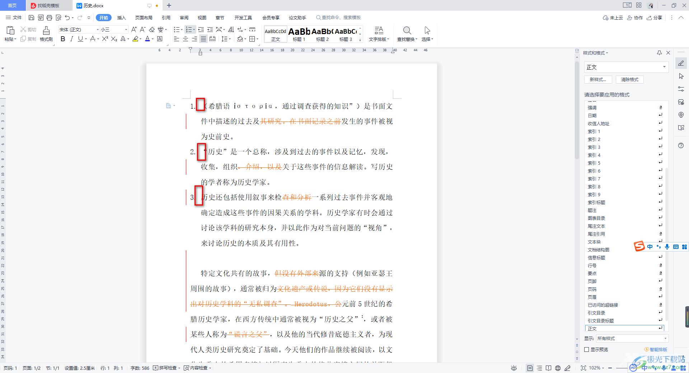
Task: Open Find and Replace (查找替换) magnifier
Action: tap(407, 30)
